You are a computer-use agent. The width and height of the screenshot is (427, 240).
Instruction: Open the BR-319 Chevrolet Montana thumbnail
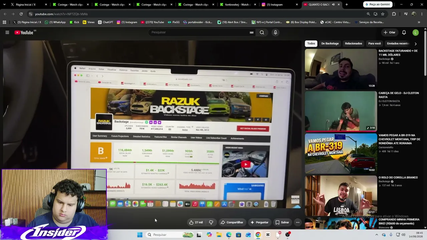[341, 154]
